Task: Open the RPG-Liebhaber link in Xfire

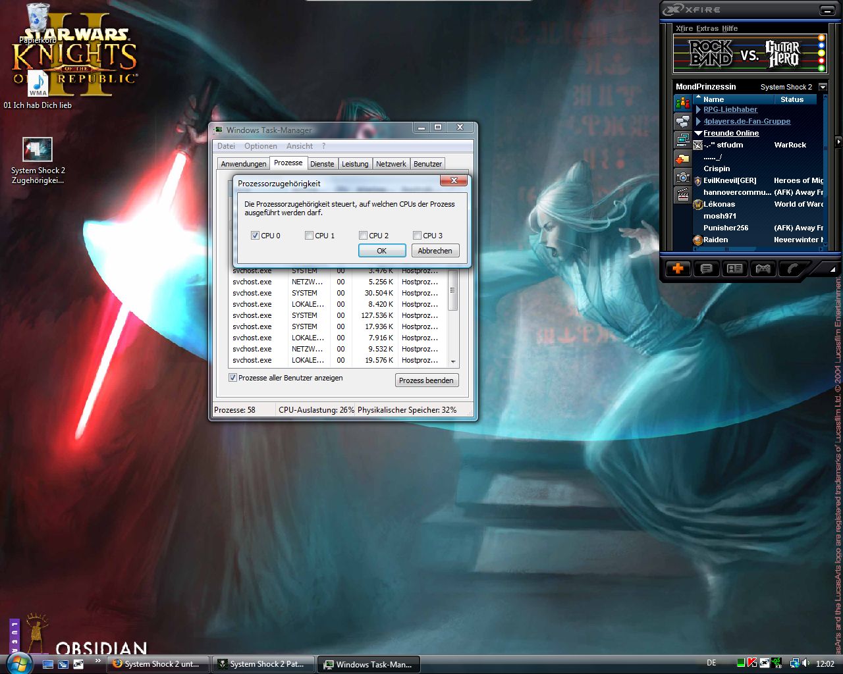Action: pyautogui.click(x=730, y=110)
